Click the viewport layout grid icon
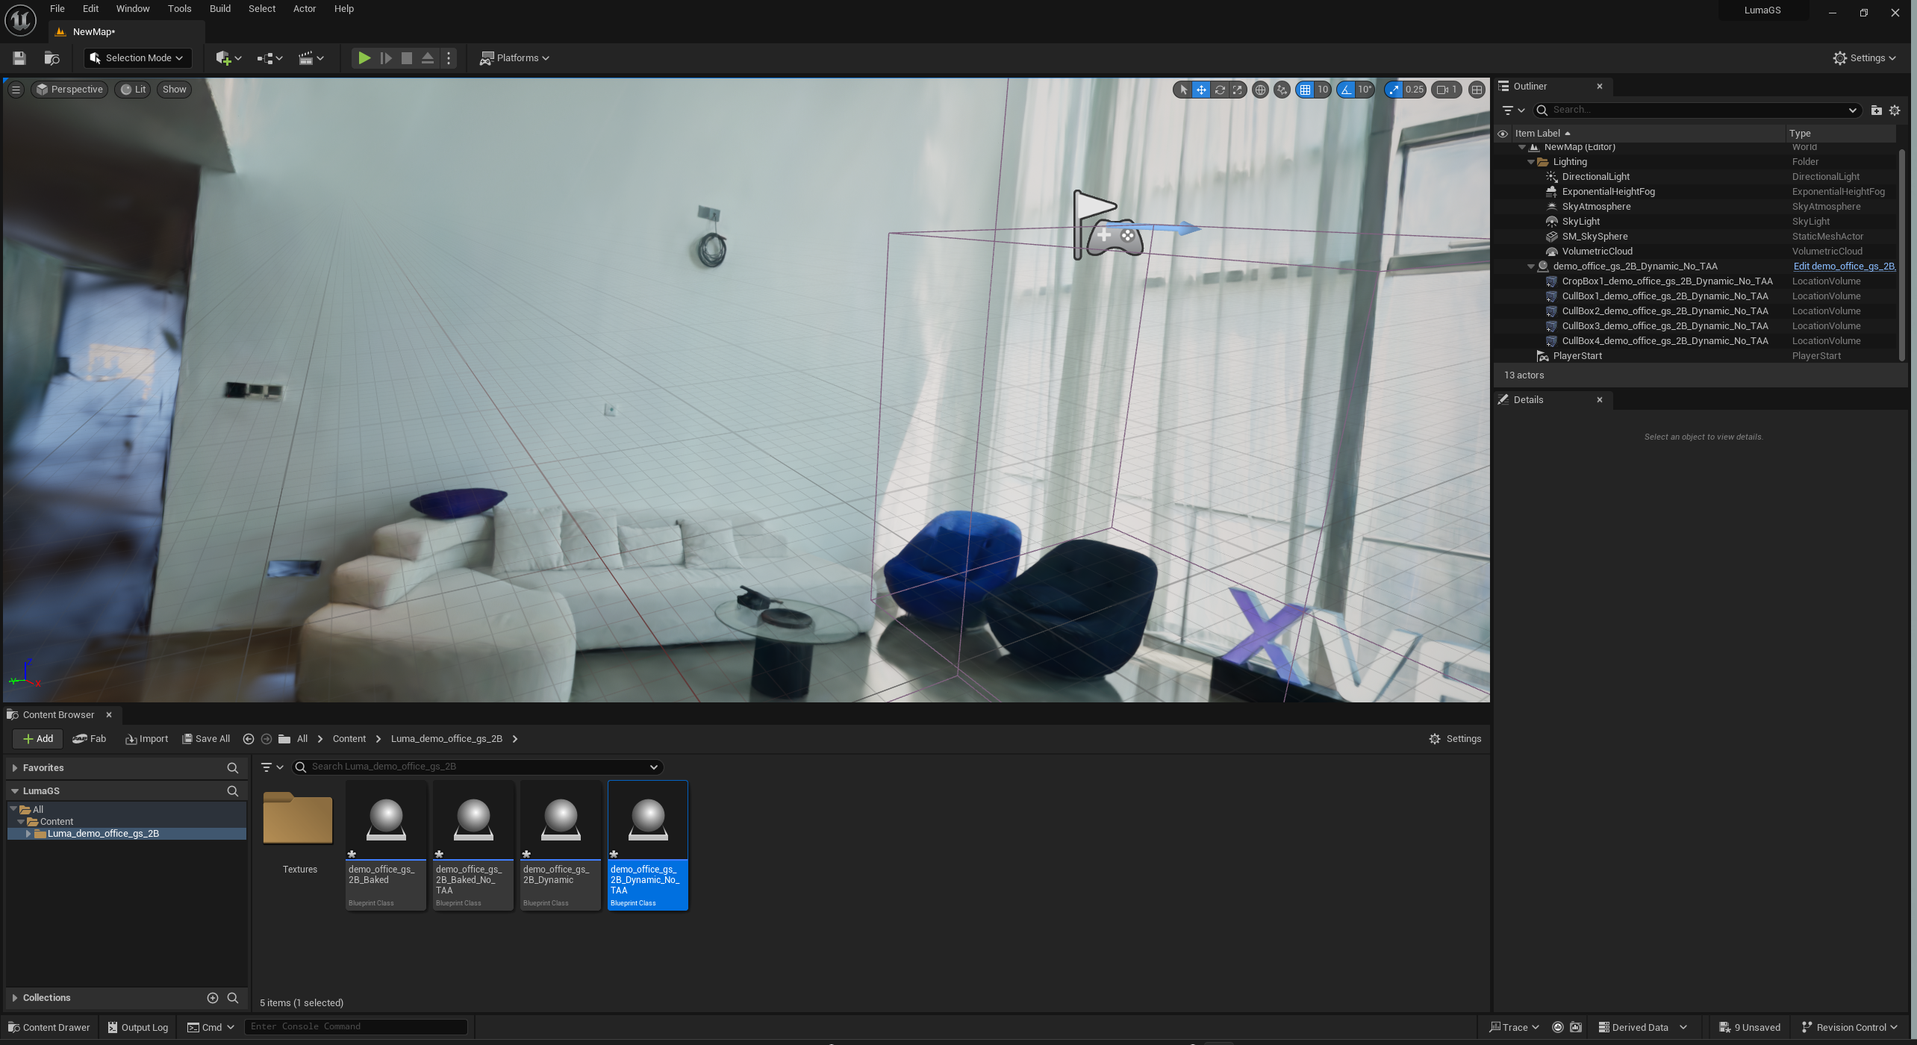 click(1477, 90)
